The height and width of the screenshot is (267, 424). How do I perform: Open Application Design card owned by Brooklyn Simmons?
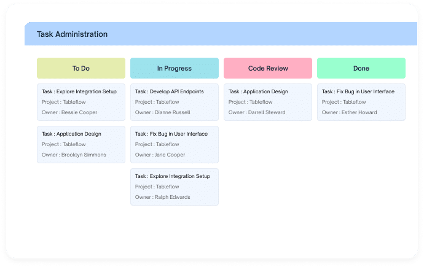coord(81,144)
